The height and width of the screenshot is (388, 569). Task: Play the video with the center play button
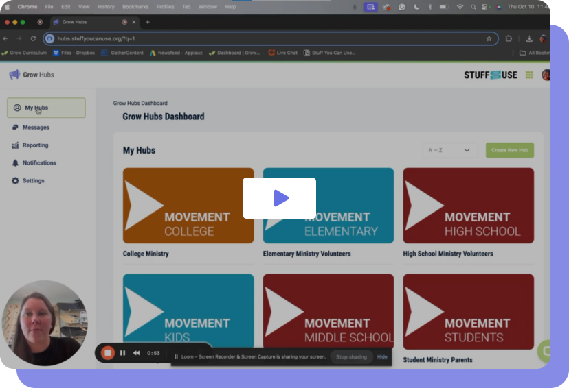[279, 198]
